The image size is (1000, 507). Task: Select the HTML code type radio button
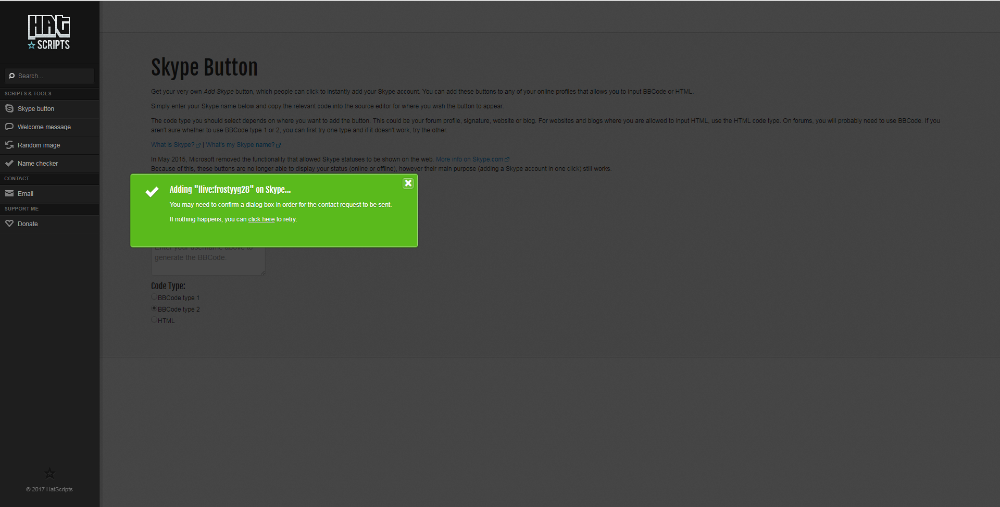154,320
